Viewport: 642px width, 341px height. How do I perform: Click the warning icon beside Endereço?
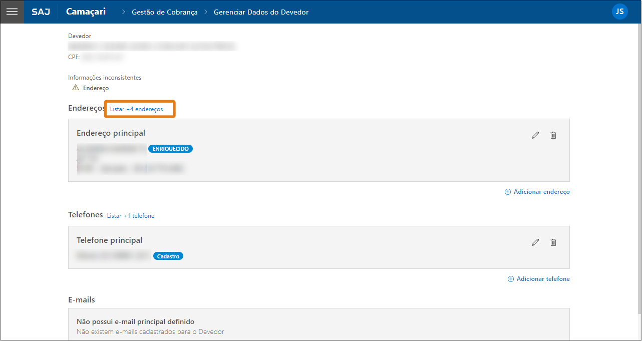coord(76,88)
